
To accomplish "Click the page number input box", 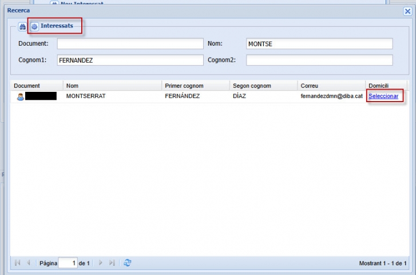I will point(68,263).
